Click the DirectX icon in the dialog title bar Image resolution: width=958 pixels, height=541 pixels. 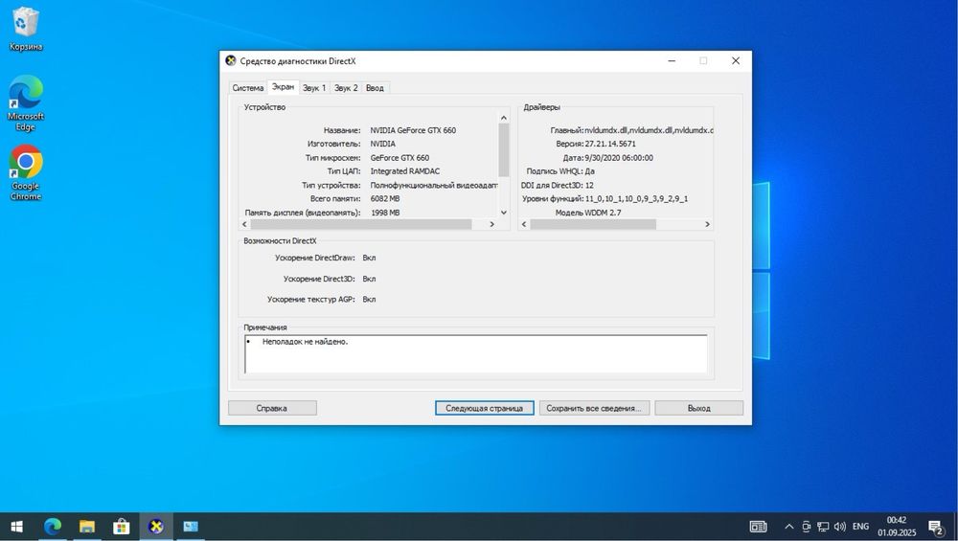tap(230, 60)
